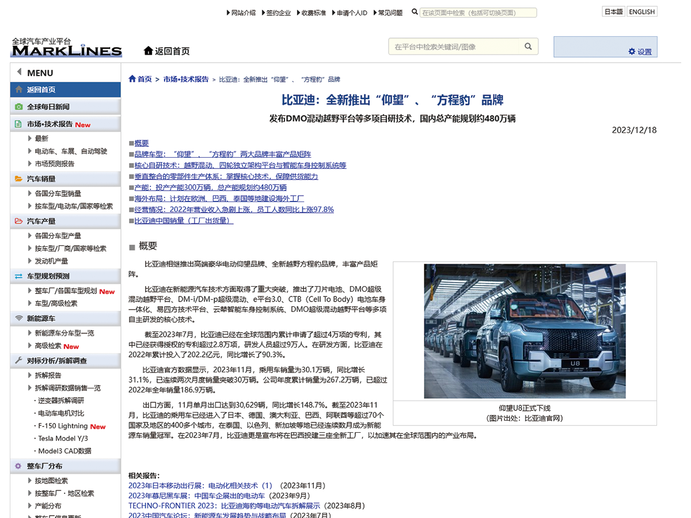Image resolution: width=691 pixels, height=518 pixels.
Task: Open 逆变器拆解调研 sidebar entry
Action: coord(61,401)
